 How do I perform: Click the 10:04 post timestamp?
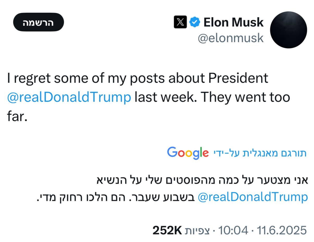233,230
